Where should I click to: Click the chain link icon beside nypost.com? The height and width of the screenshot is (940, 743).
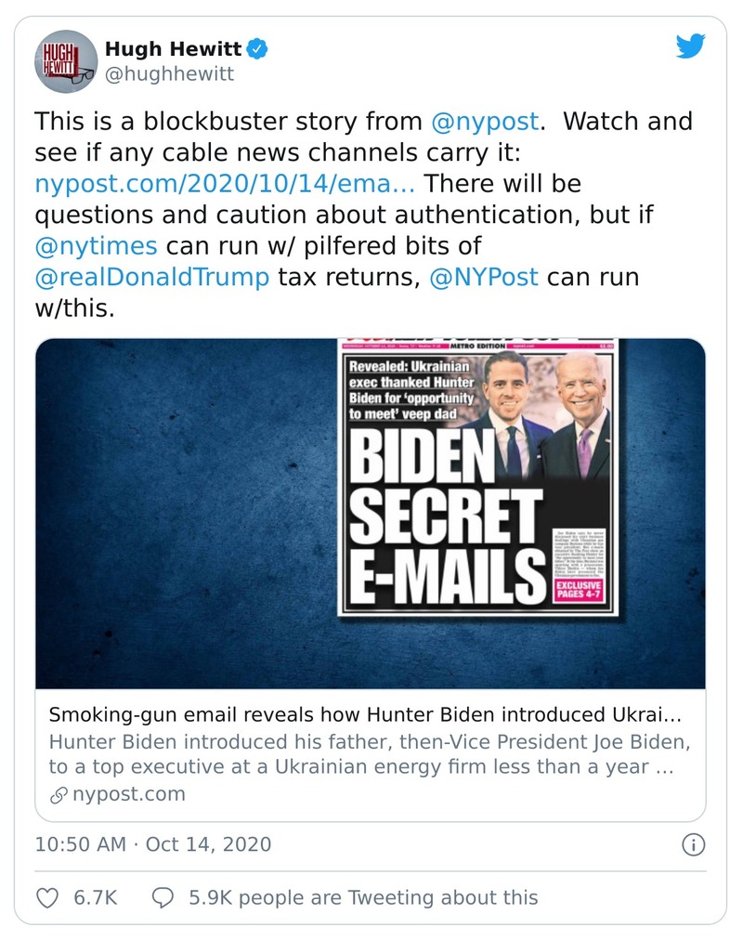coord(59,794)
